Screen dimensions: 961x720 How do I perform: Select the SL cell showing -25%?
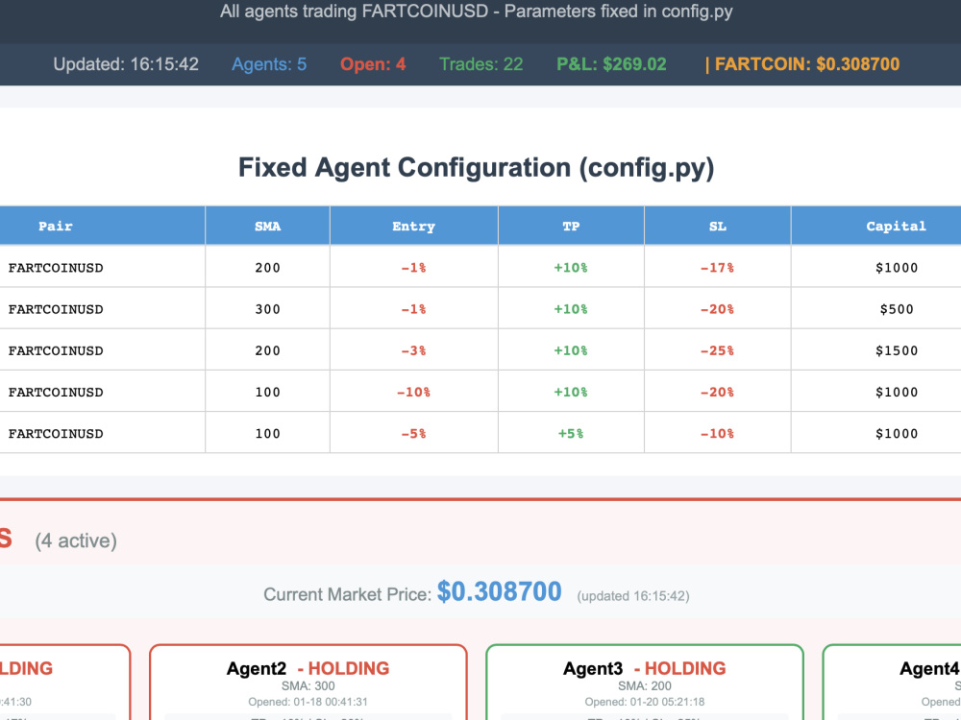[x=718, y=350]
